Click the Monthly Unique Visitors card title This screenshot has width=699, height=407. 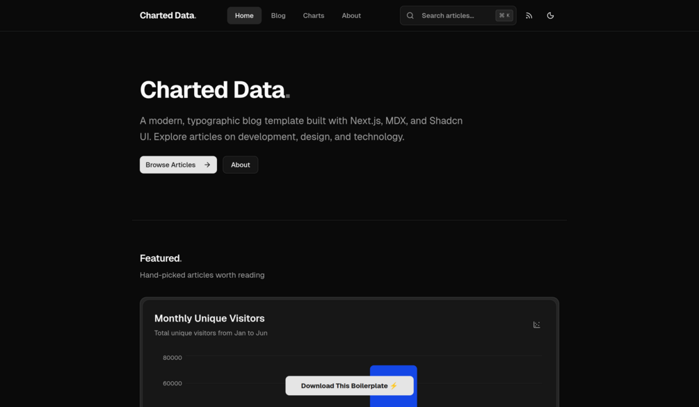pos(209,318)
